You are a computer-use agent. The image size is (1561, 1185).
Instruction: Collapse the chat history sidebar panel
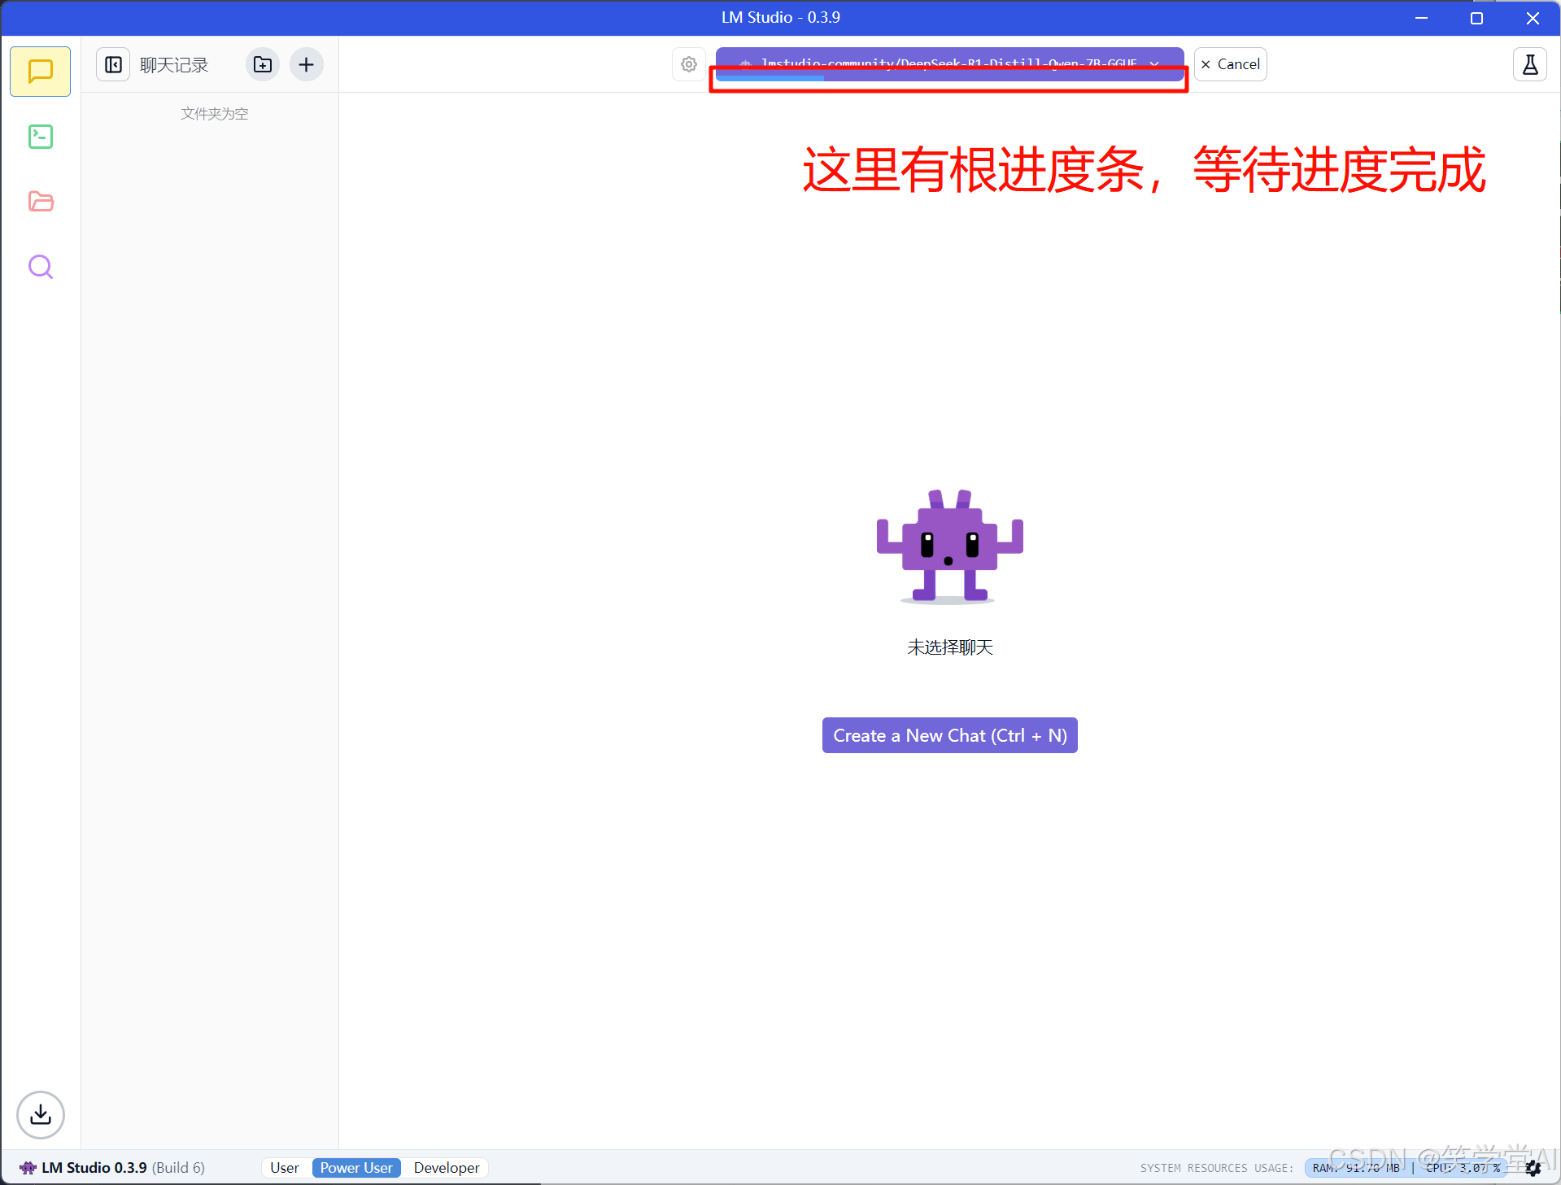[114, 64]
